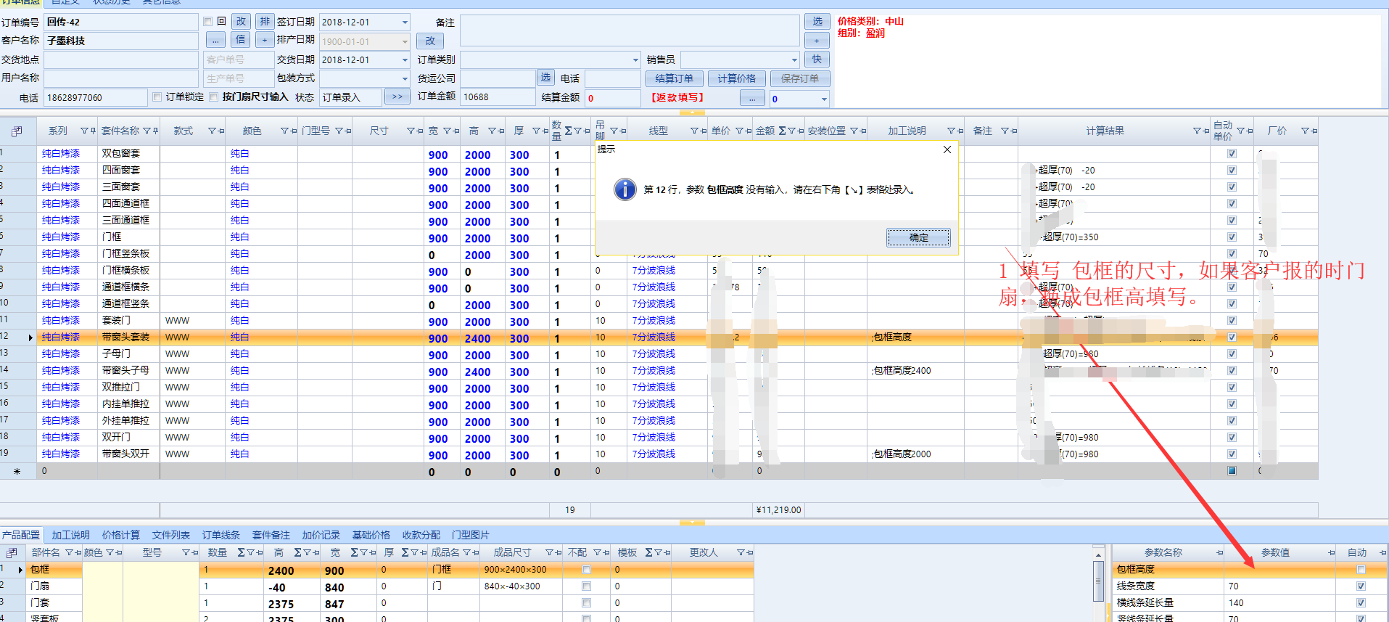This screenshot has width=1389, height=622.
Task: Click the >> button next to order status
Action: click(397, 97)
